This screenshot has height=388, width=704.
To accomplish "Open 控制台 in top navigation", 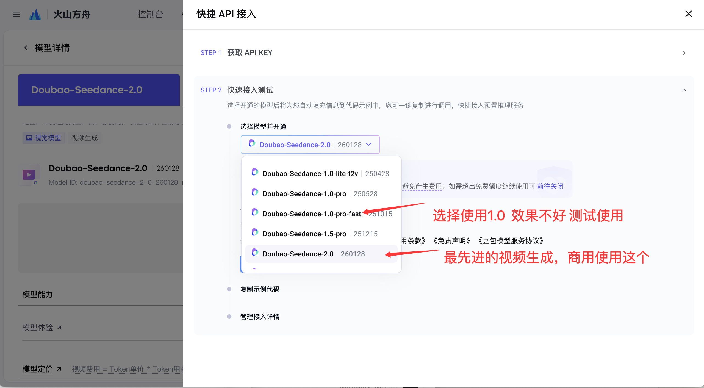I will tap(150, 14).
